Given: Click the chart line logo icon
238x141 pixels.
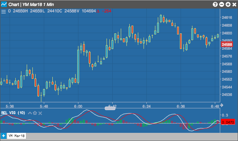Looking at the screenshot, I should point(4,4).
